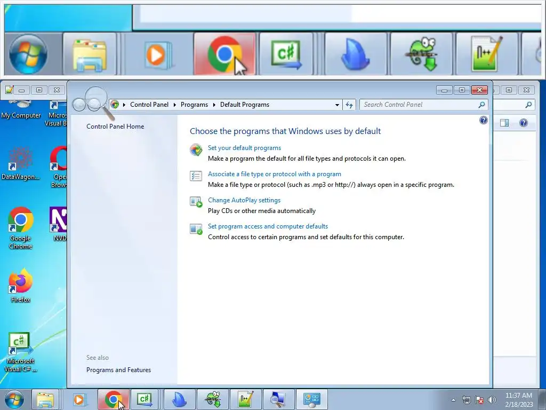Click the chameleon icon in bottom taskbar
This screenshot has height=410, width=546.
213,399
